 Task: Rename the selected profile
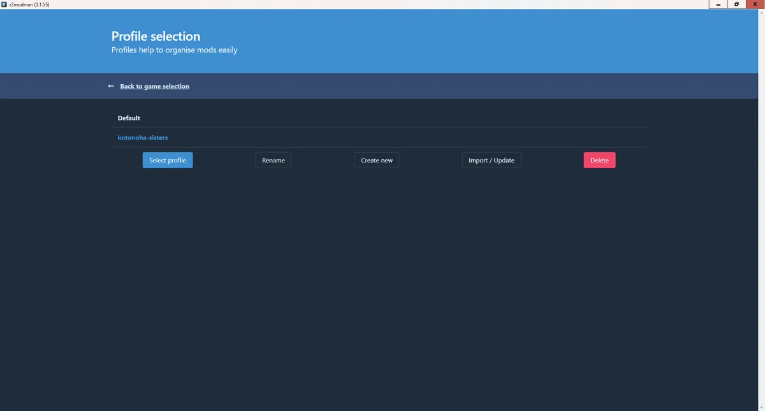click(273, 160)
